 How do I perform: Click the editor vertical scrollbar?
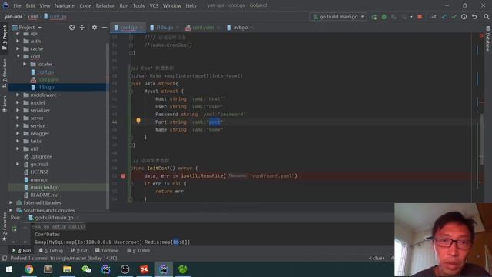point(482,138)
